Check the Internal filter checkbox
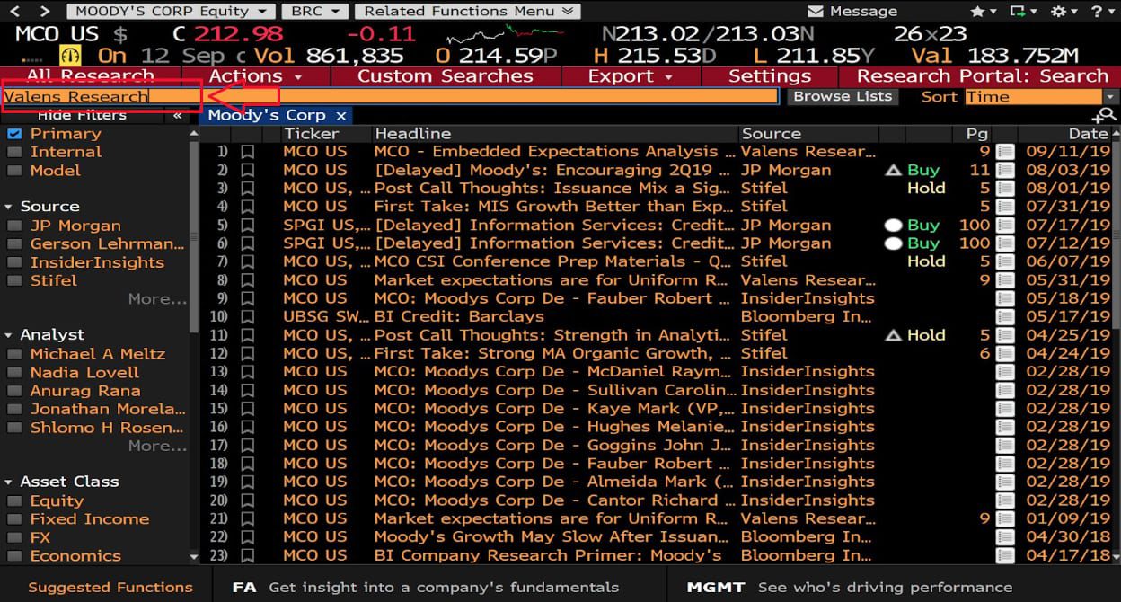 (13, 152)
